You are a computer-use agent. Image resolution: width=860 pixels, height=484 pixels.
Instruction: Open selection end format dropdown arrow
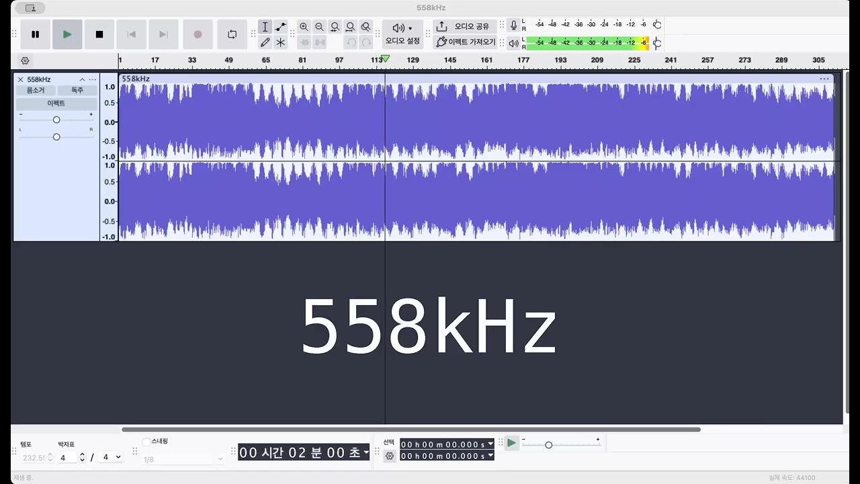pos(490,456)
